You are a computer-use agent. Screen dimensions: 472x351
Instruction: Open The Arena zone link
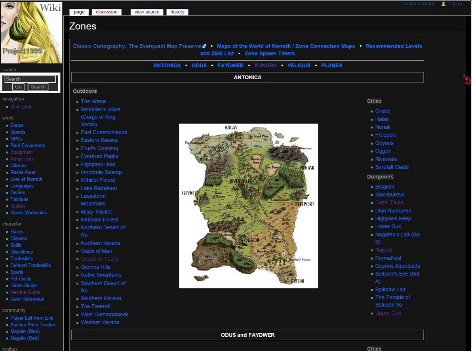click(93, 101)
